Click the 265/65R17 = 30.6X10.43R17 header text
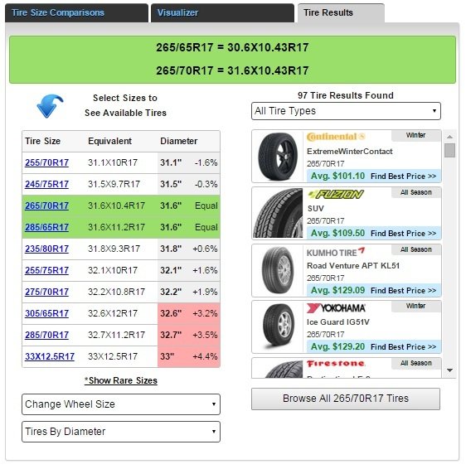This screenshot has height=469, width=466. coord(232,47)
